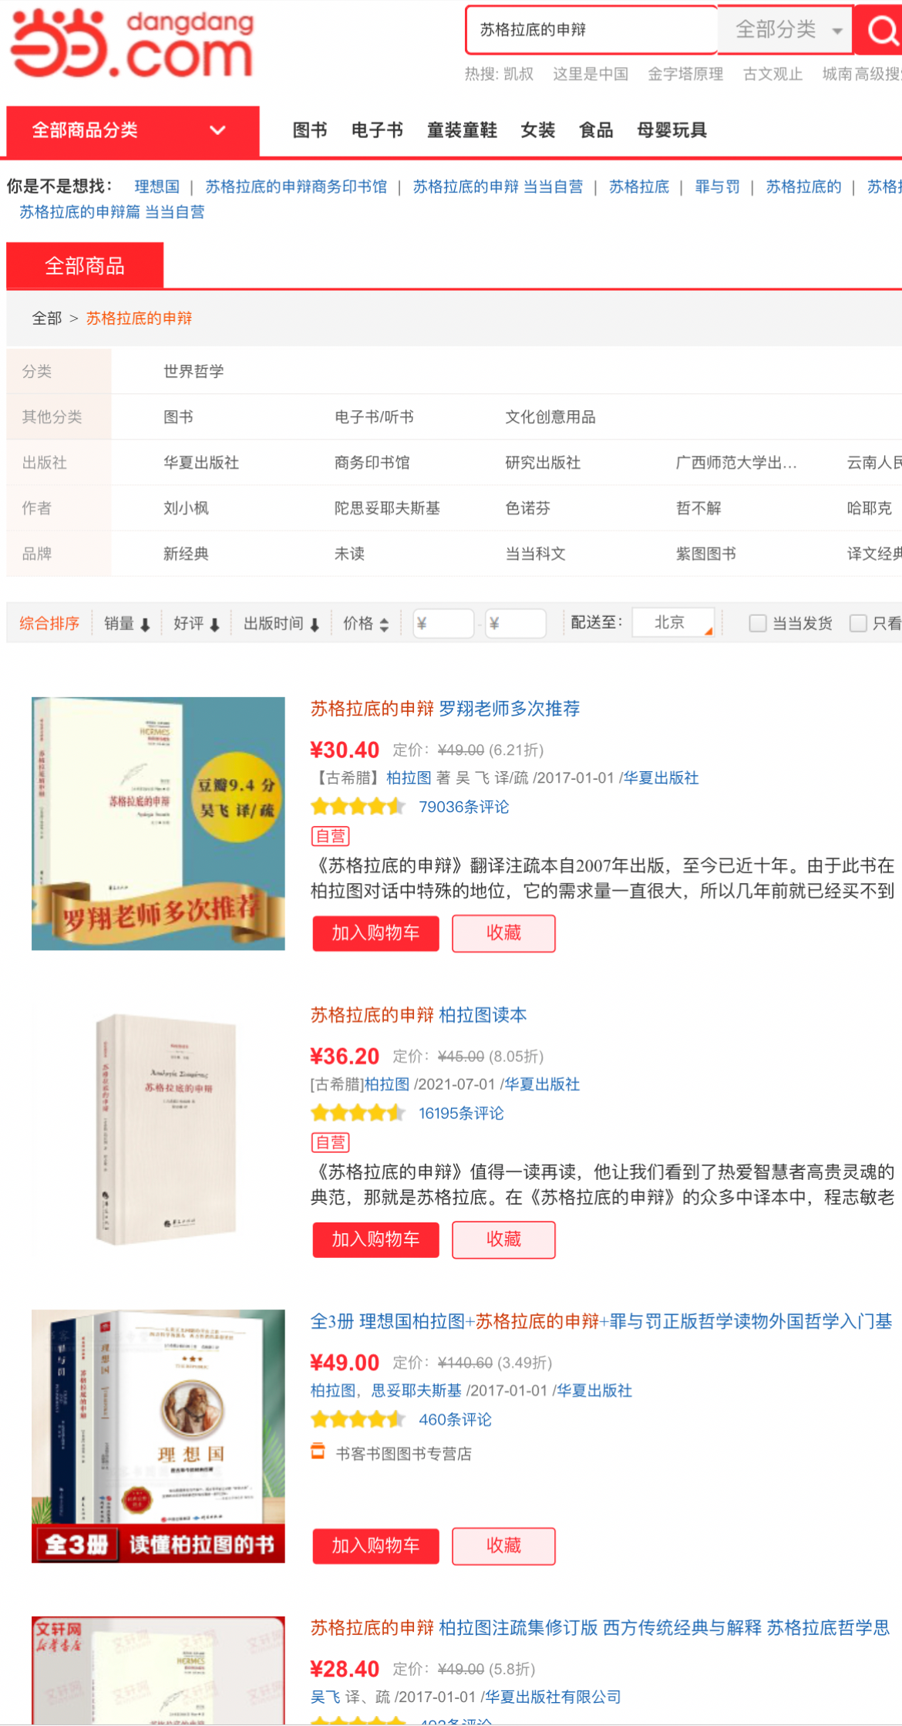This screenshot has height=1726, width=902.
Task: Click 书客书图图书专营店 shop icon
Action: [318, 1451]
